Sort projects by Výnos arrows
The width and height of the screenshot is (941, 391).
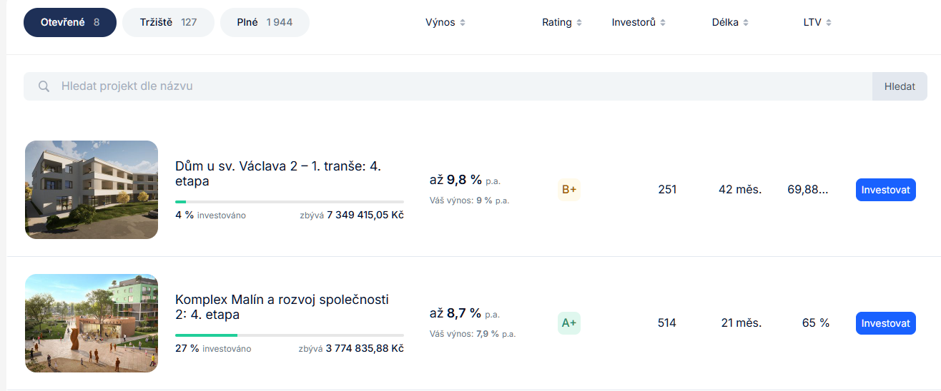pyautogui.click(x=463, y=23)
